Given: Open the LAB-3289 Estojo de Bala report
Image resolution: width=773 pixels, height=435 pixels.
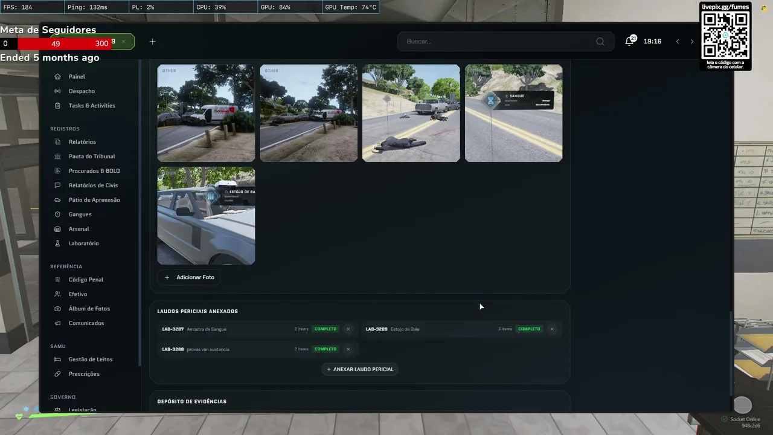Looking at the screenshot, I should (x=461, y=329).
